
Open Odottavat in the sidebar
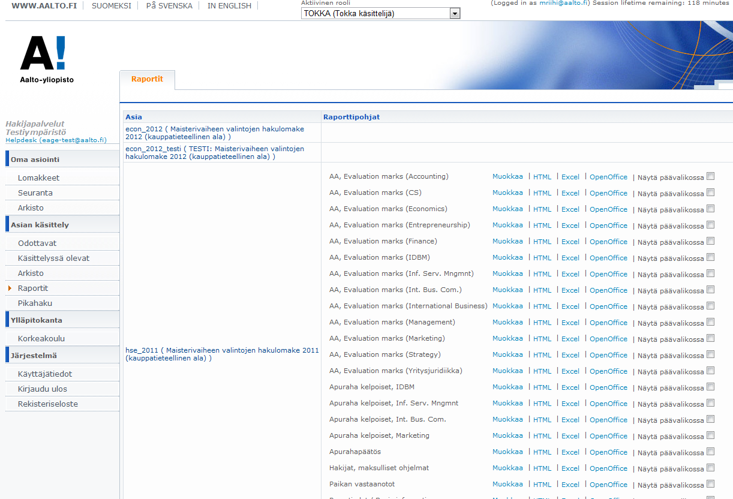37,243
